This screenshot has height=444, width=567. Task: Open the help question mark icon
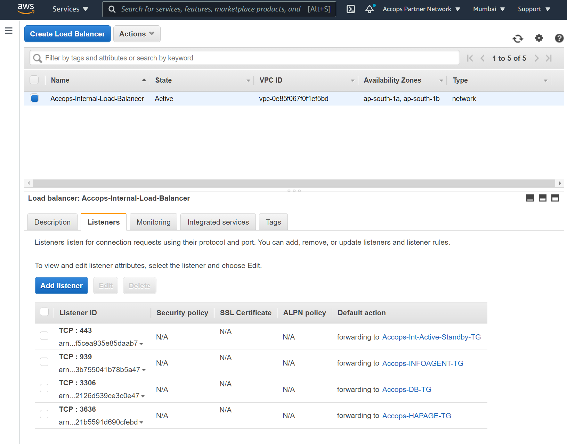coord(559,38)
